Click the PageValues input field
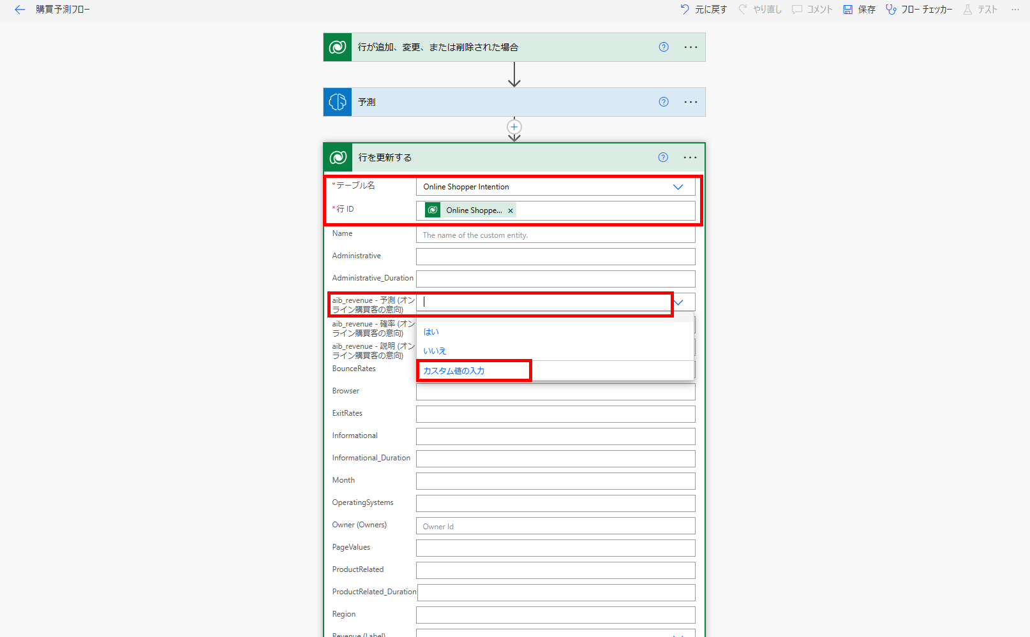The width and height of the screenshot is (1030, 637). coord(556,548)
